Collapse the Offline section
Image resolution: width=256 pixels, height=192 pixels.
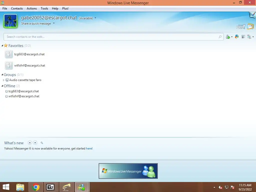point(2,86)
